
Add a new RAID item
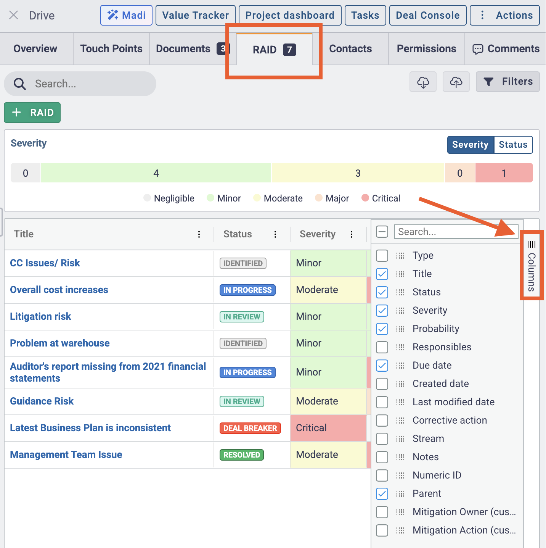pos(32,113)
